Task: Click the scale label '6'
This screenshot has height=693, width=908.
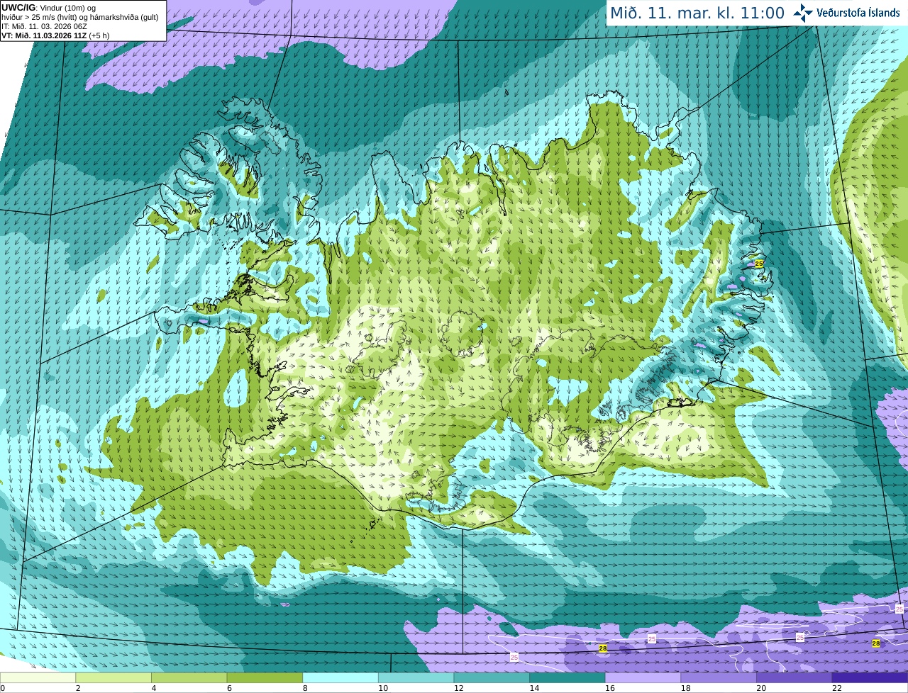Action: click(229, 688)
